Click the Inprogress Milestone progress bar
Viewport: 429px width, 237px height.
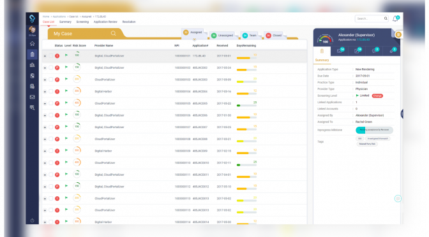pyautogui.click(x=374, y=130)
